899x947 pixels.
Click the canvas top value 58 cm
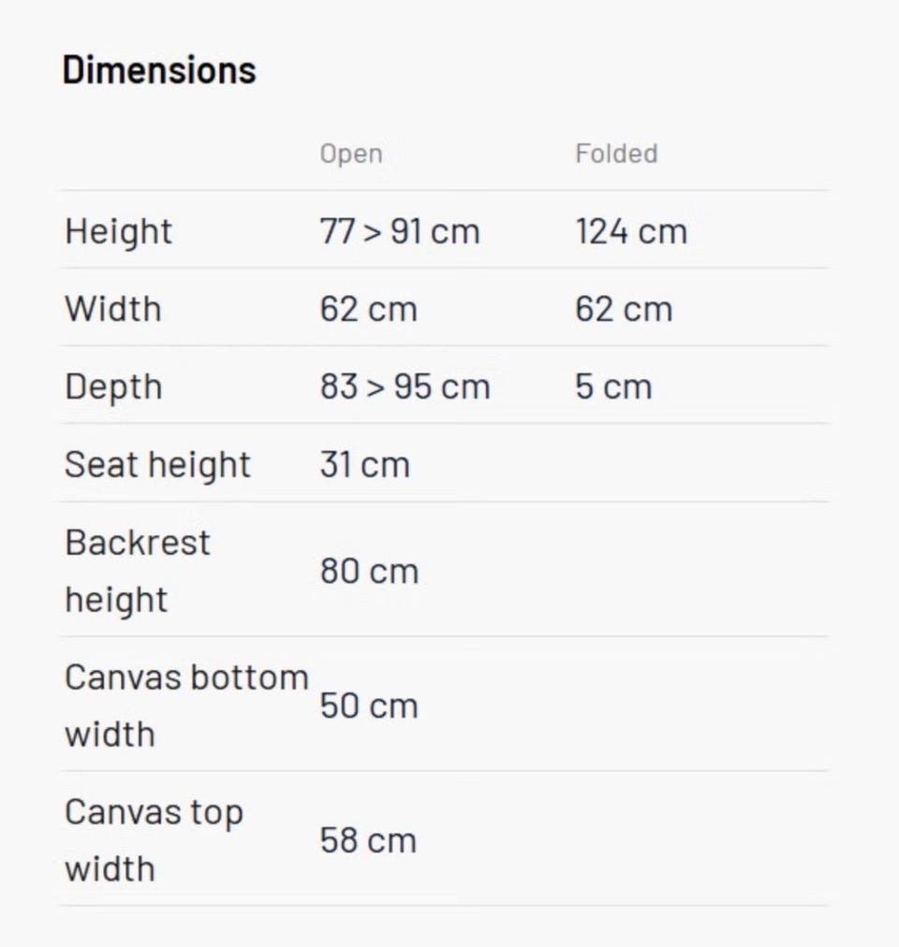368,840
